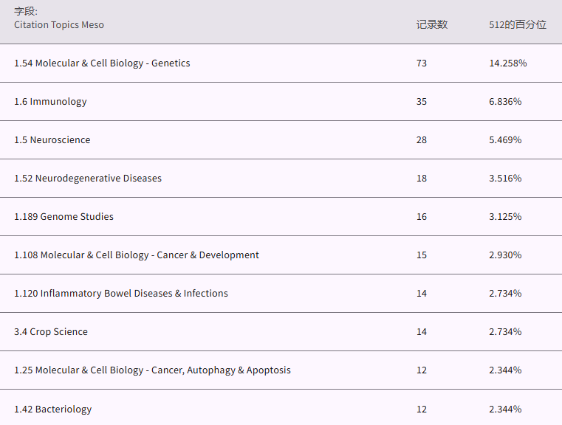Click record count 73 for Genetics
This screenshot has height=425, width=562.
(422, 63)
